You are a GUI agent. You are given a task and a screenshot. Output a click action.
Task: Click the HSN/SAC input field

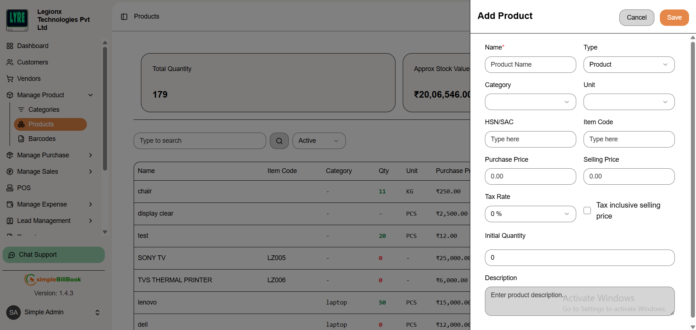coord(530,139)
